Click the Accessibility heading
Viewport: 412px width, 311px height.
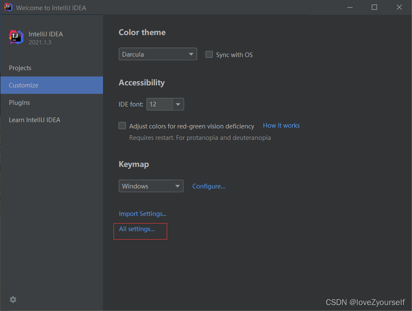(142, 83)
